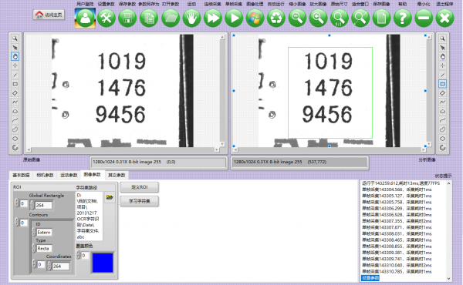Select log row 单帧采集143310.785

[x=397, y=271]
